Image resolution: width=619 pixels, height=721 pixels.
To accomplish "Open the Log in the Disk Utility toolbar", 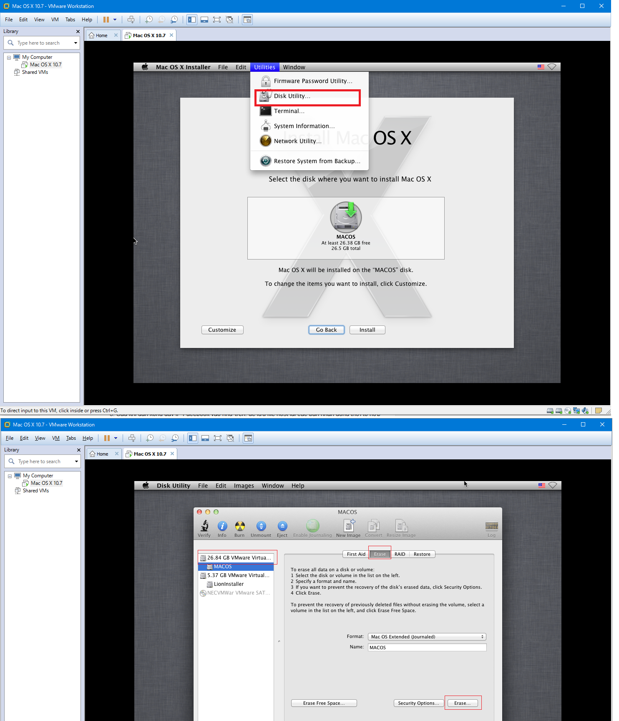I will tap(492, 529).
